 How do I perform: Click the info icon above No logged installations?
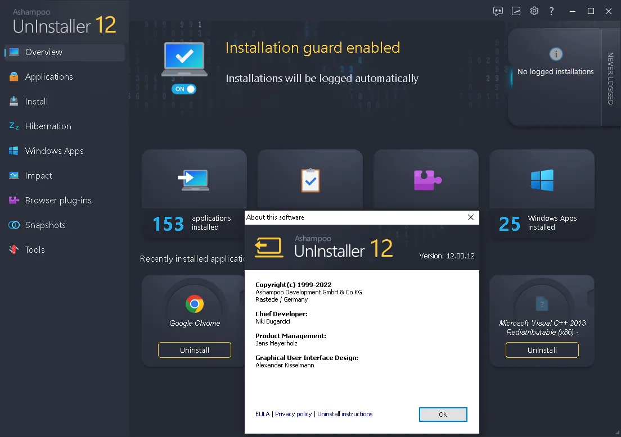(x=556, y=54)
